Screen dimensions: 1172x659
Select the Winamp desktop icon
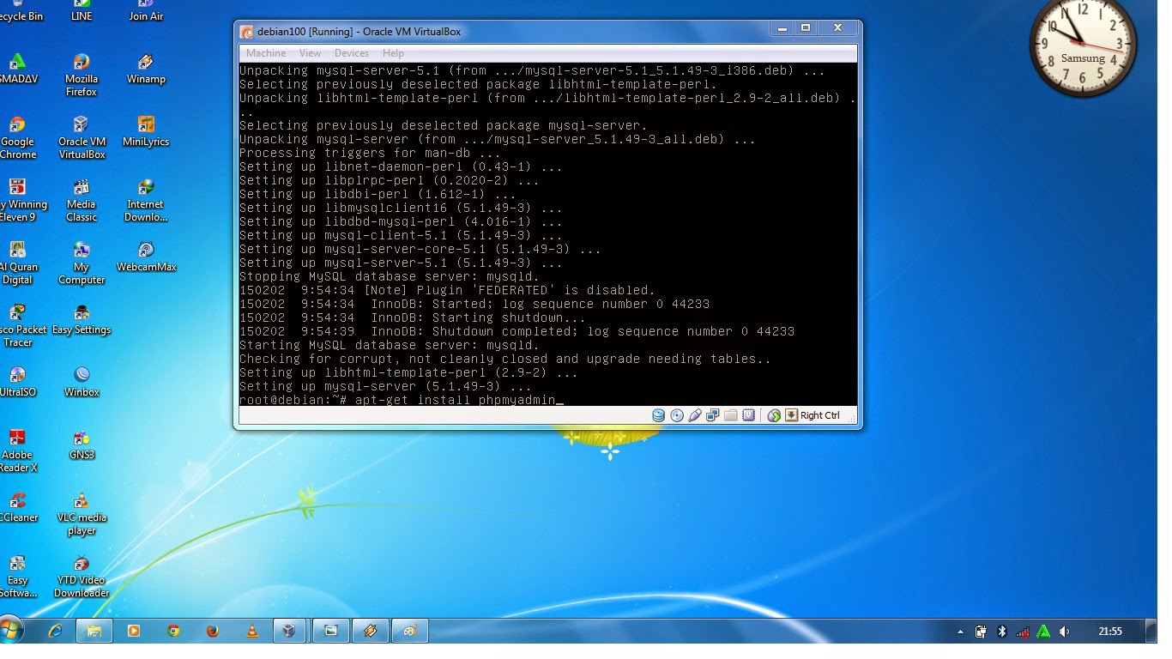(146, 69)
